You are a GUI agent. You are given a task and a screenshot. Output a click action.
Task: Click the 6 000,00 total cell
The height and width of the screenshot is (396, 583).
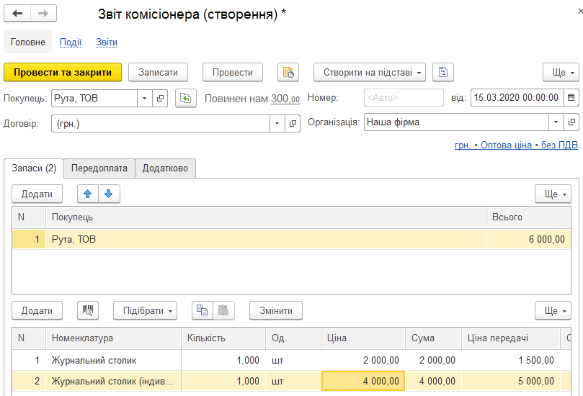click(528, 239)
